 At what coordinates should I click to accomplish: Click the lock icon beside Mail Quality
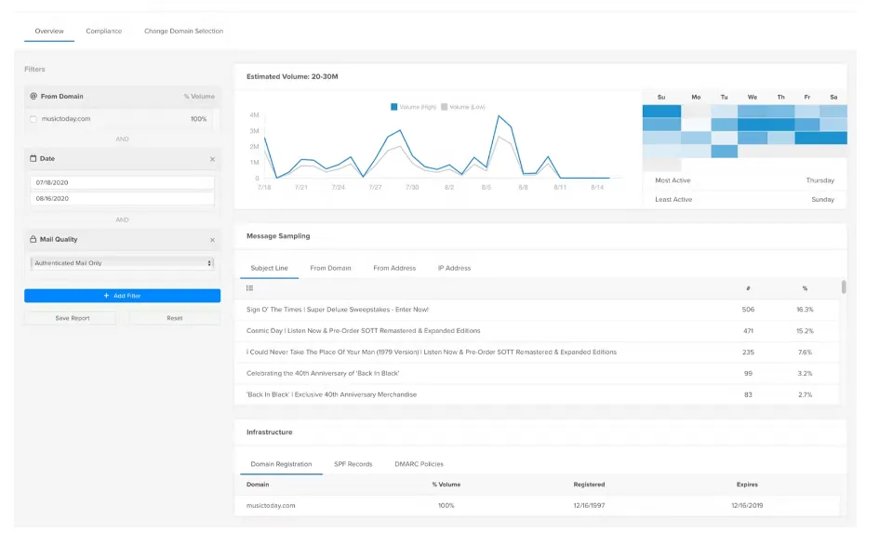(x=33, y=239)
